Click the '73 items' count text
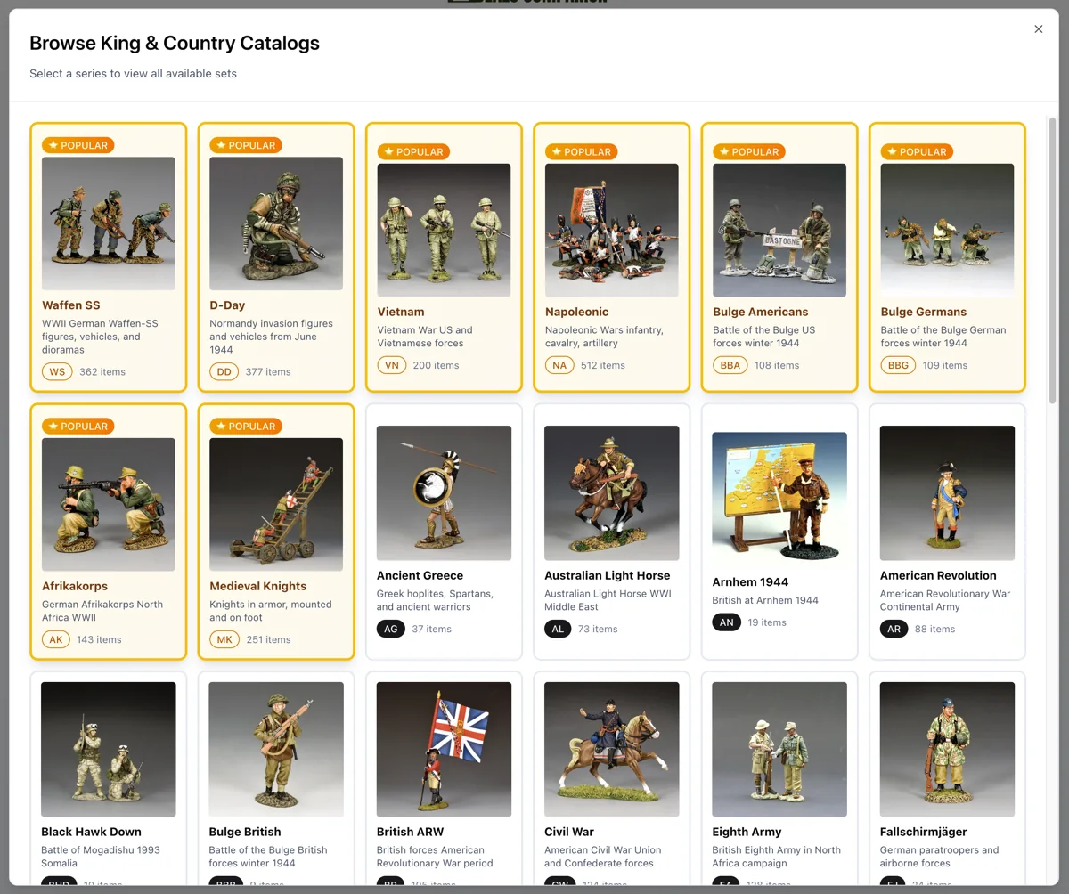Viewport: 1069px width, 894px height. (x=598, y=629)
